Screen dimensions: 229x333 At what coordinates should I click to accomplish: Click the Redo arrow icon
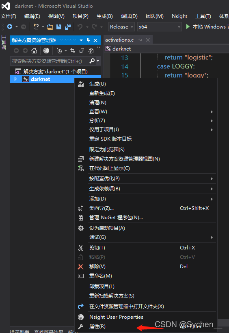94,27
